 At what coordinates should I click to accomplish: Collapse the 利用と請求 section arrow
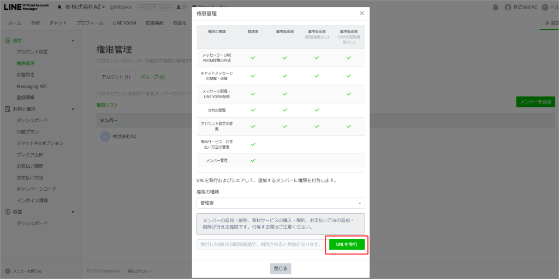(73, 109)
